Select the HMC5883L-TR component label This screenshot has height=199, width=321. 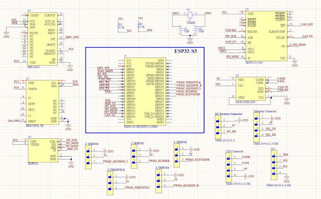pyautogui.click(x=35, y=126)
